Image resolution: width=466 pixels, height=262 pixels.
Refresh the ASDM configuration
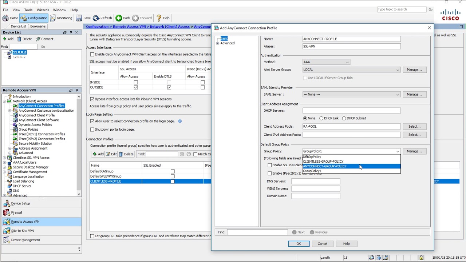[103, 18]
